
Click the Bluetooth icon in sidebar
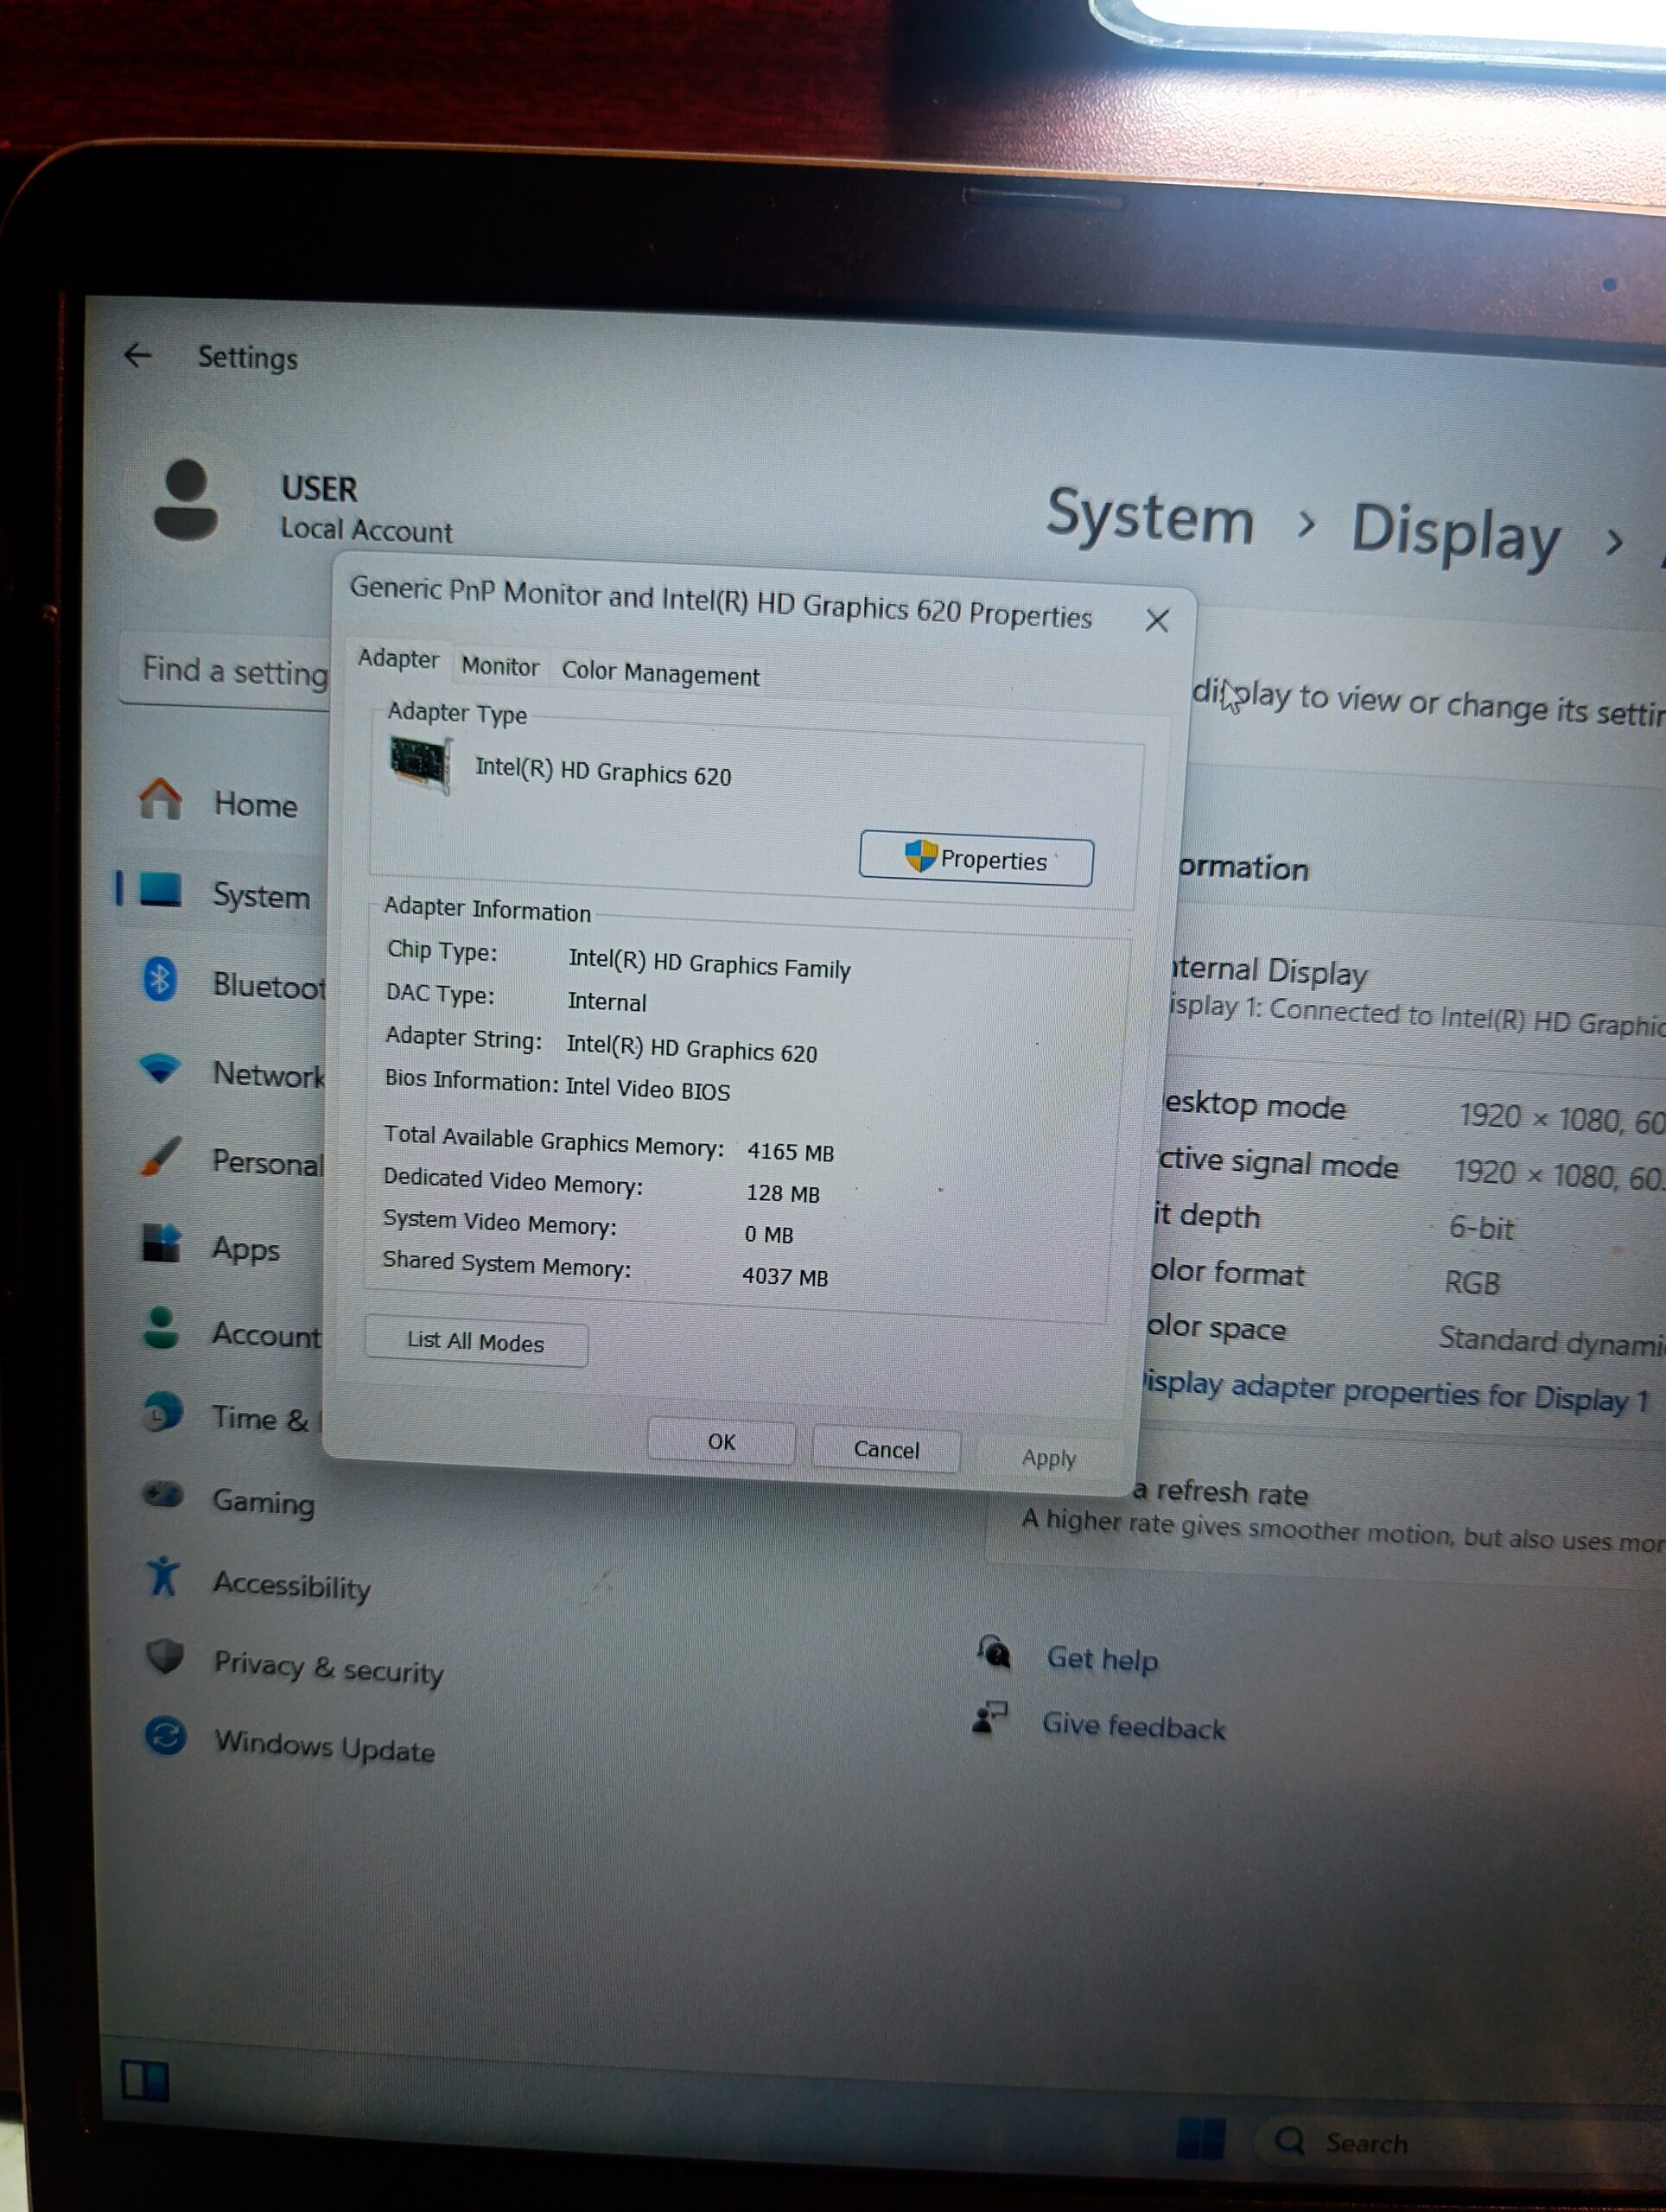point(160,979)
